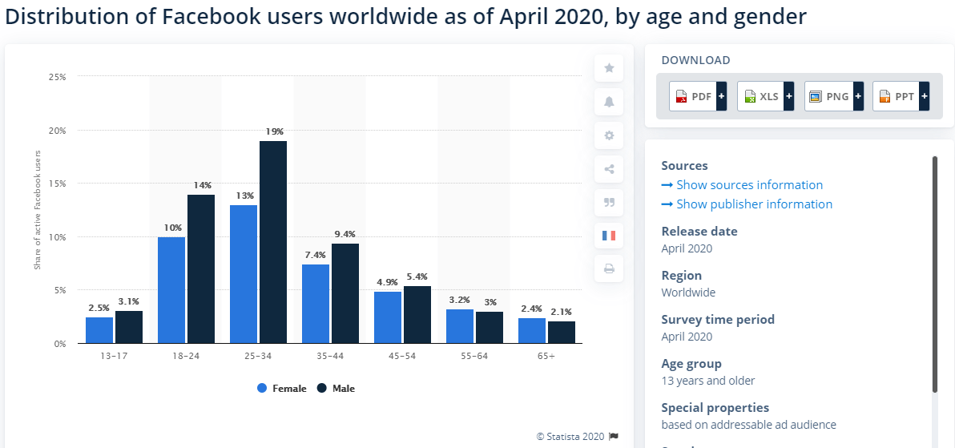Click the 13% female bar for 25-34
Screen dimensions: 955x448
click(244, 274)
